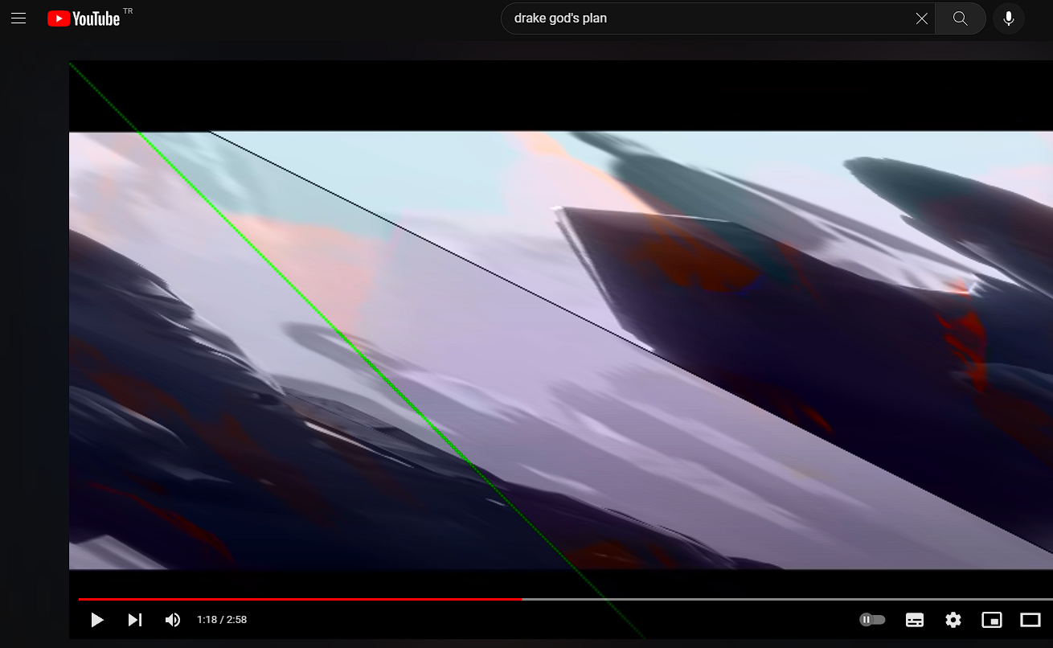The height and width of the screenshot is (648, 1053).
Task: Toggle subtitles on for the video
Action: [914, 619]
